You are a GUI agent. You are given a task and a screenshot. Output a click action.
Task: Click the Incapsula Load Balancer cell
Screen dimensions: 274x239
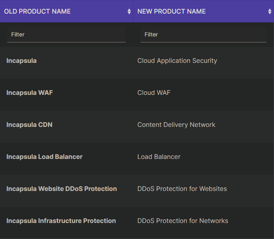(x=44, y=157)
